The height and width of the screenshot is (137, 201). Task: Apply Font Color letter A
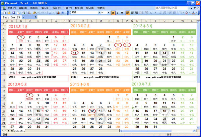tap(193, 13)
